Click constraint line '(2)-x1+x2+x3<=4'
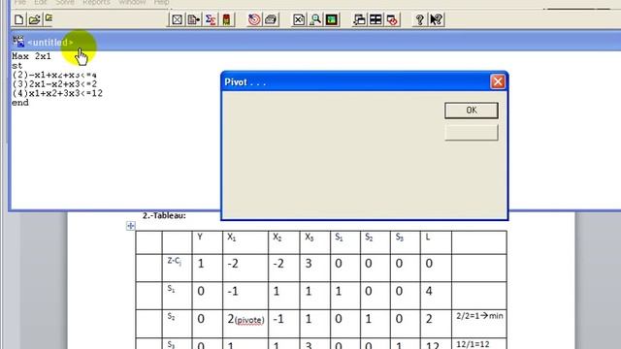 coord(54,75)
